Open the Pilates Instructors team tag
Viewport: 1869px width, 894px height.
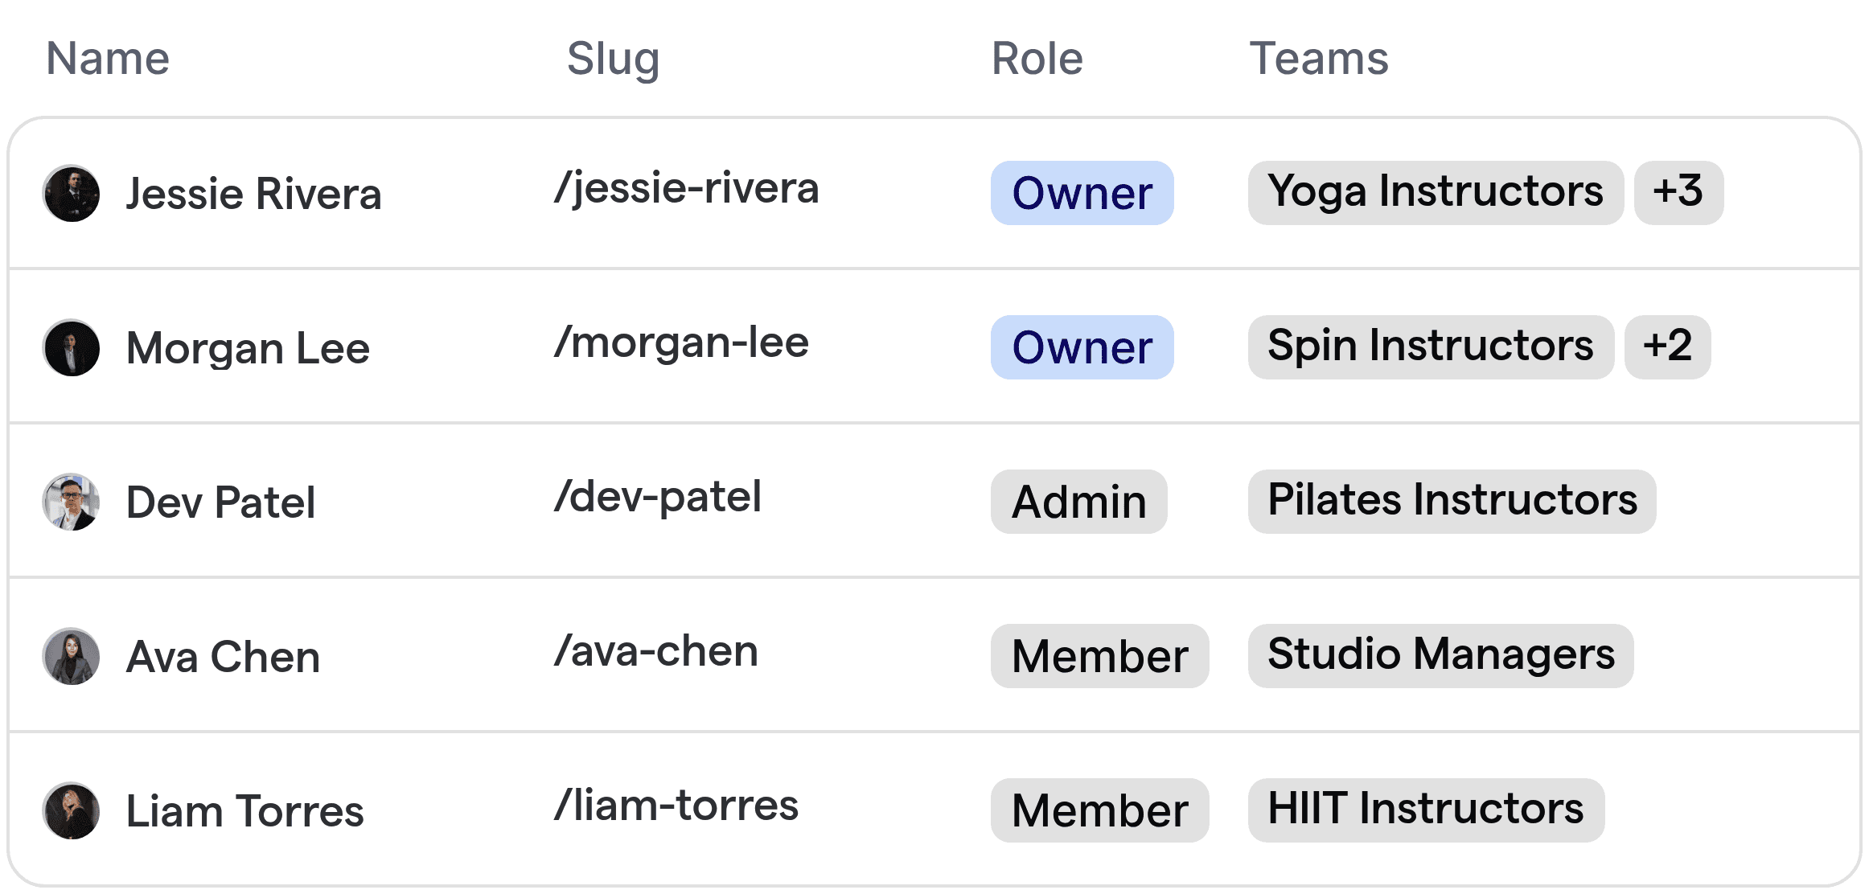(x=1452, y=502)
